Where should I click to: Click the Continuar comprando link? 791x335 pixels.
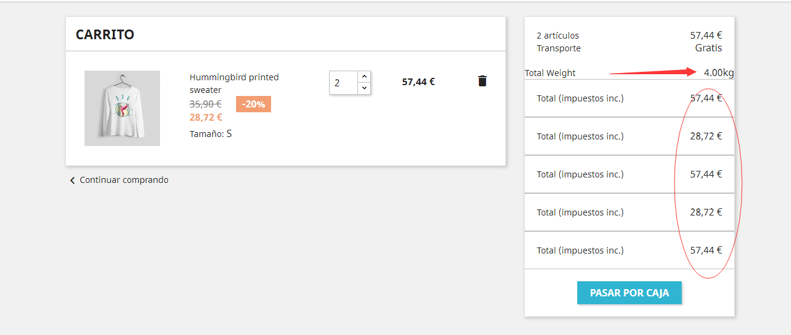click(124, 180)
